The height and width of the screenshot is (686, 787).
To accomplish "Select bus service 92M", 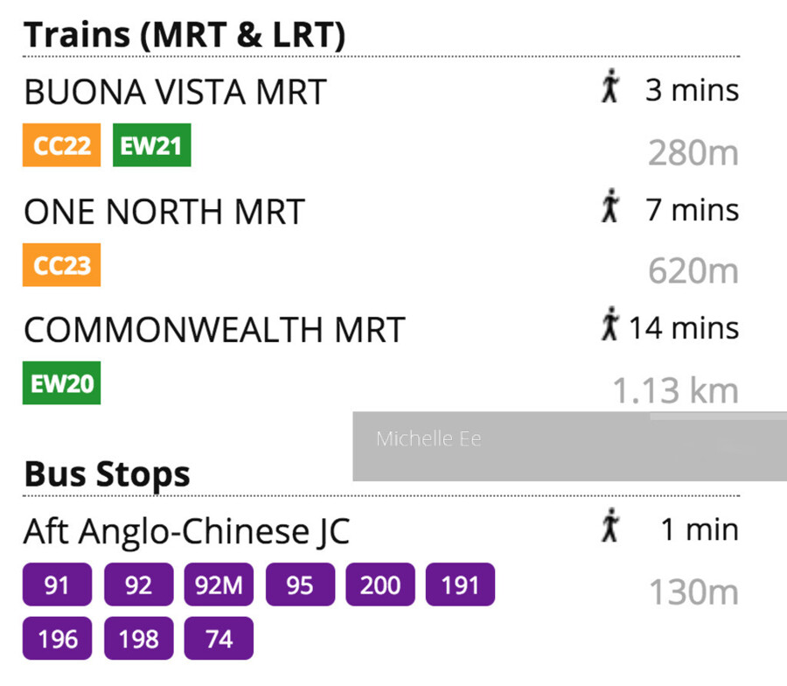I will [x=219, y=584].
